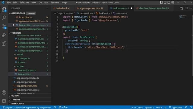Open the Manage gear icon
Image resolution: width=193 pixels, height=109 pixels.
pyautogui.click(x=4, y=101)
